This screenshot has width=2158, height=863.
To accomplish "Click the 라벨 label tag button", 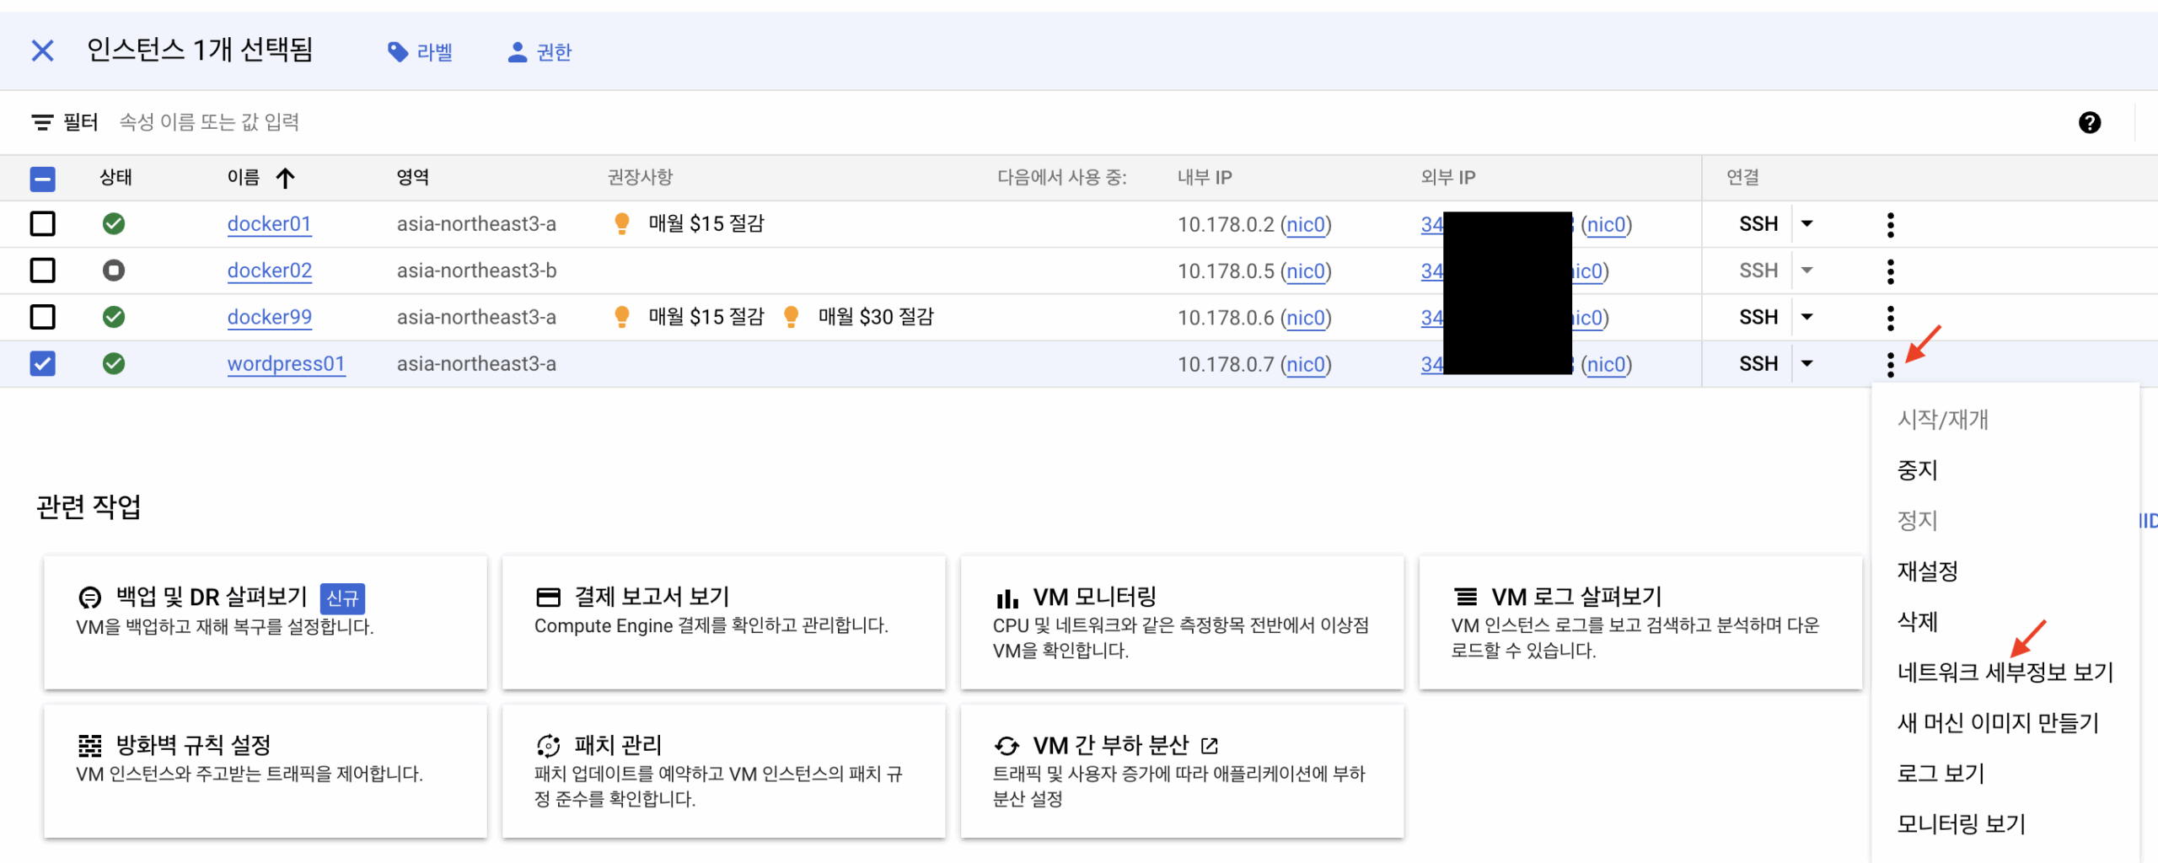I will [x=420, y=52].
